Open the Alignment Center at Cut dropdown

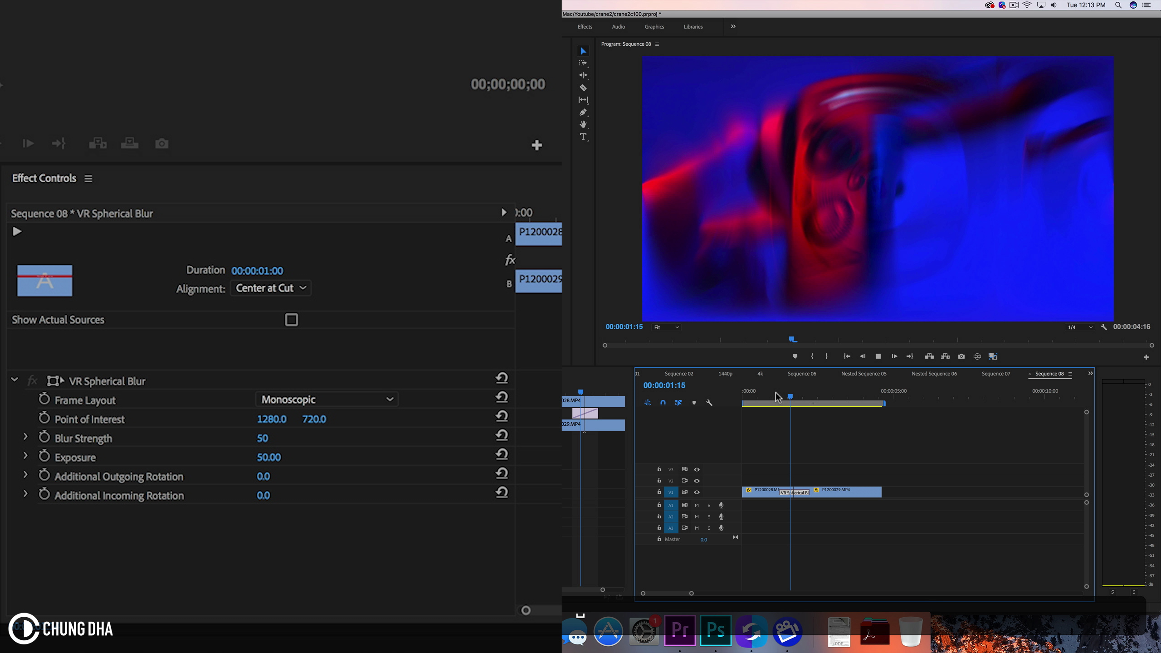271,288
